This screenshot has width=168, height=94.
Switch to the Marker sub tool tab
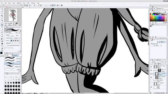click(15, 55)
